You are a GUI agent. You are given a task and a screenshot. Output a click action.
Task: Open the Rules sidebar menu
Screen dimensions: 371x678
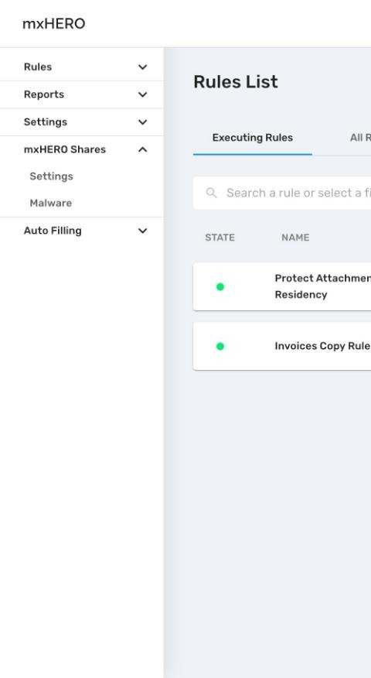(x=82, y=67)
